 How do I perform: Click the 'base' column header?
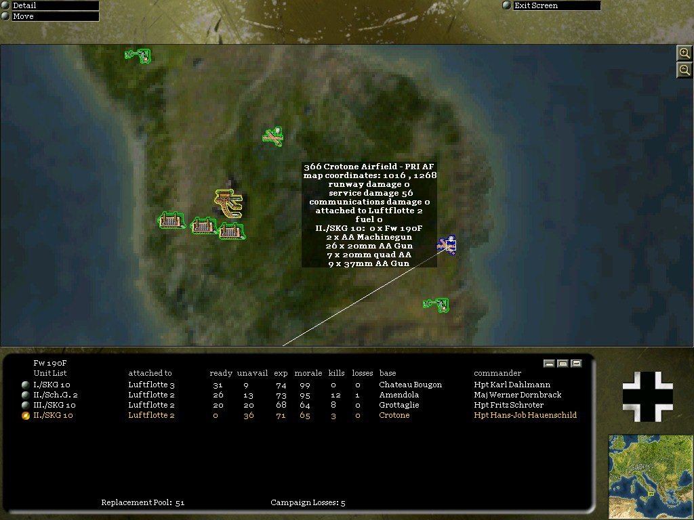[x=388, y=373]
